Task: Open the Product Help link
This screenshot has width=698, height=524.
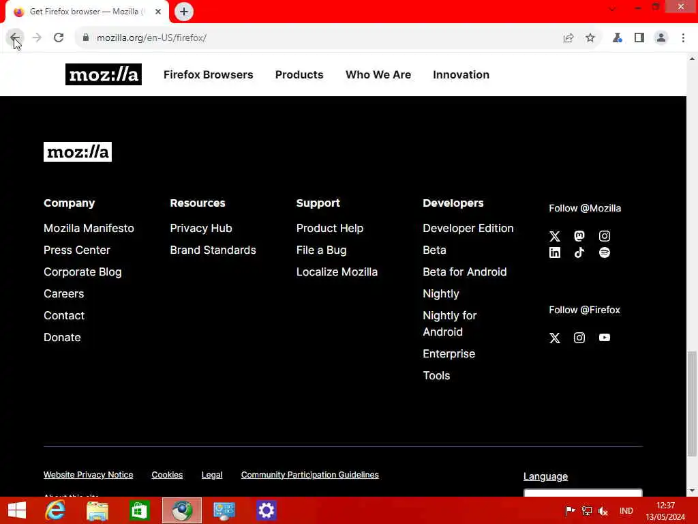Action: (x=330, y=228)
